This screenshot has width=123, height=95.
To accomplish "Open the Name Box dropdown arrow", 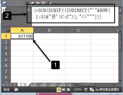I will (x=3, y=10).
